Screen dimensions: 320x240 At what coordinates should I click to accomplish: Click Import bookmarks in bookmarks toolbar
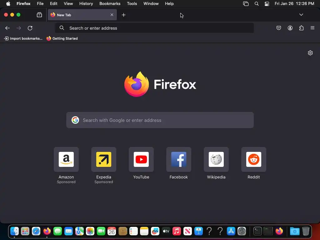[23, 38]
